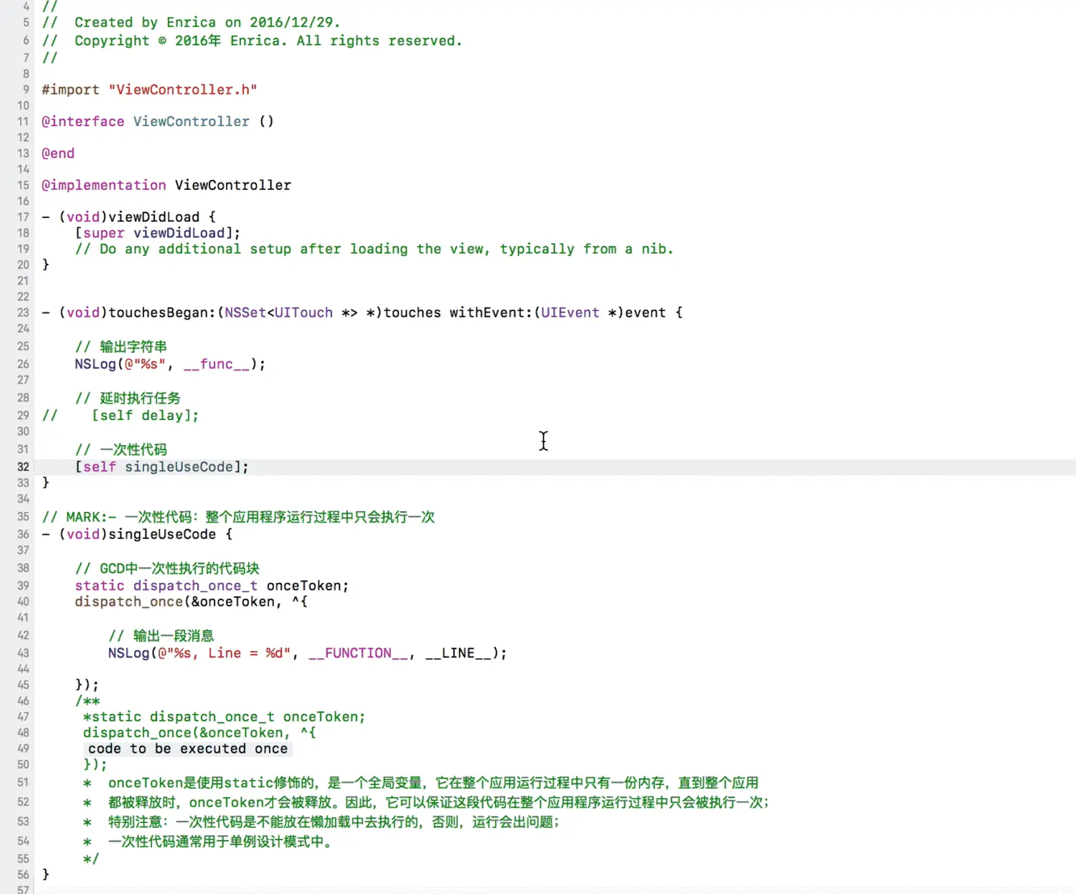Click the closing brace on line 33

point(46,482)
